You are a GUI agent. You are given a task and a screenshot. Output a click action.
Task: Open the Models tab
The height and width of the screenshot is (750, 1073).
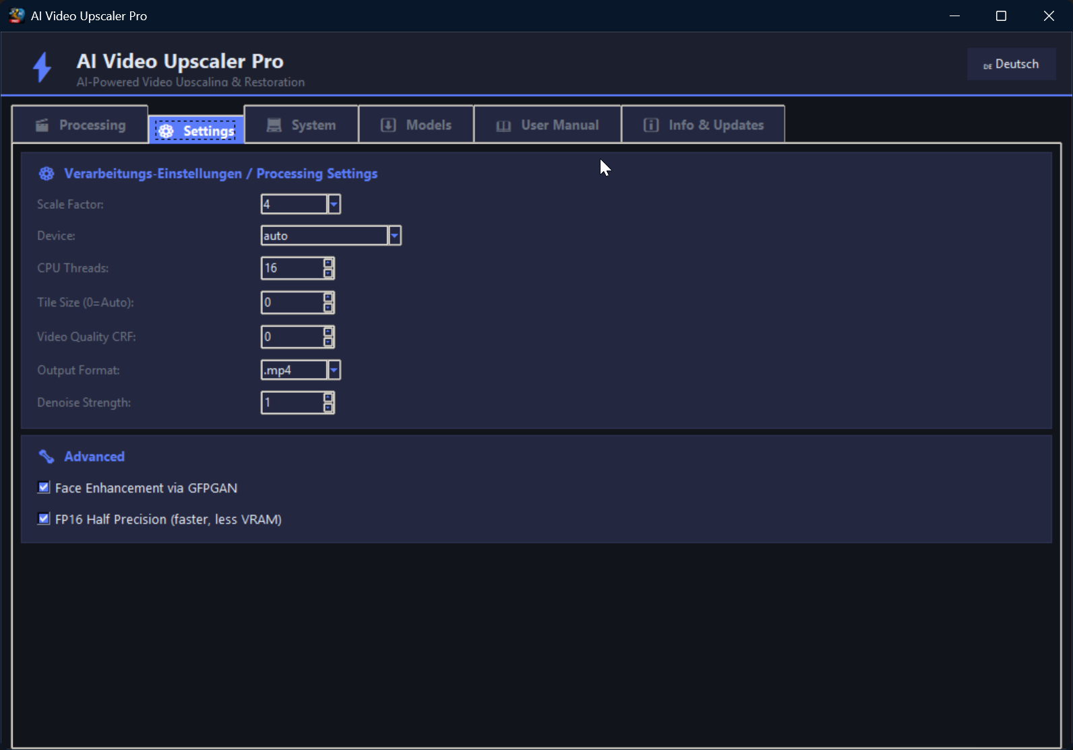click(x=416, y=125)
